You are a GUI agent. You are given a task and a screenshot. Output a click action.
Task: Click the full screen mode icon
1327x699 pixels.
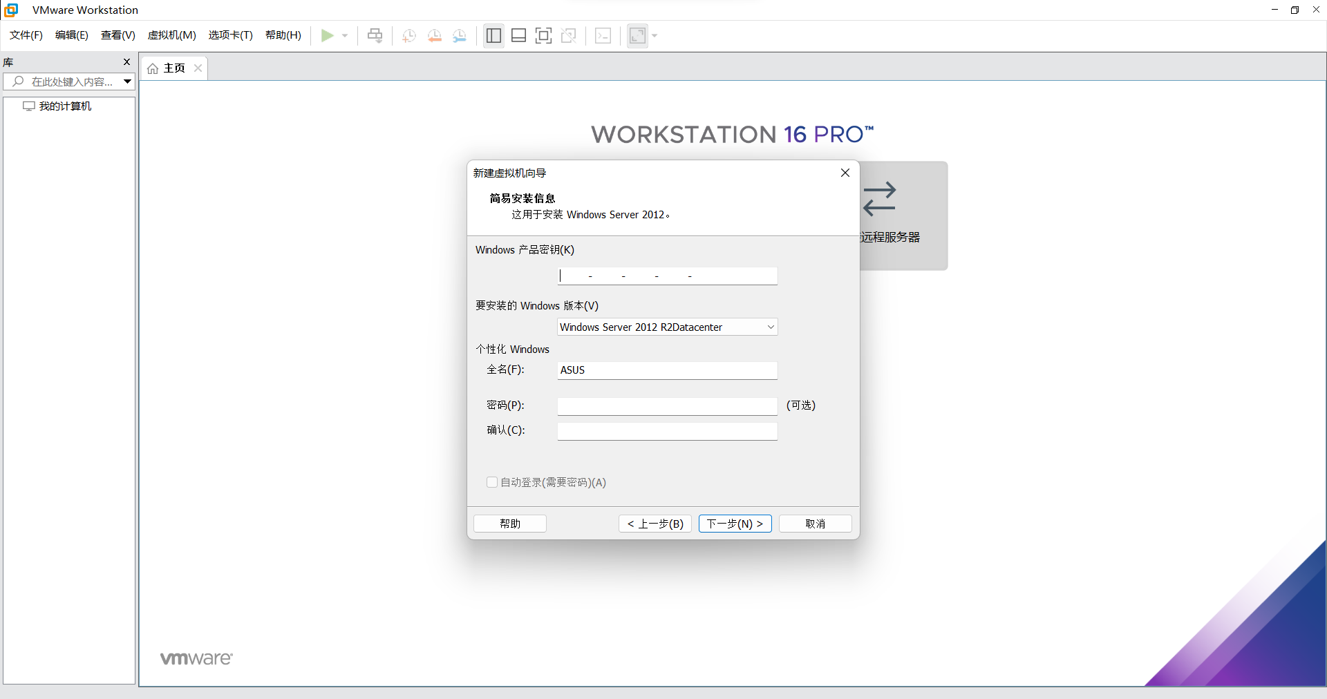point(543,35)
